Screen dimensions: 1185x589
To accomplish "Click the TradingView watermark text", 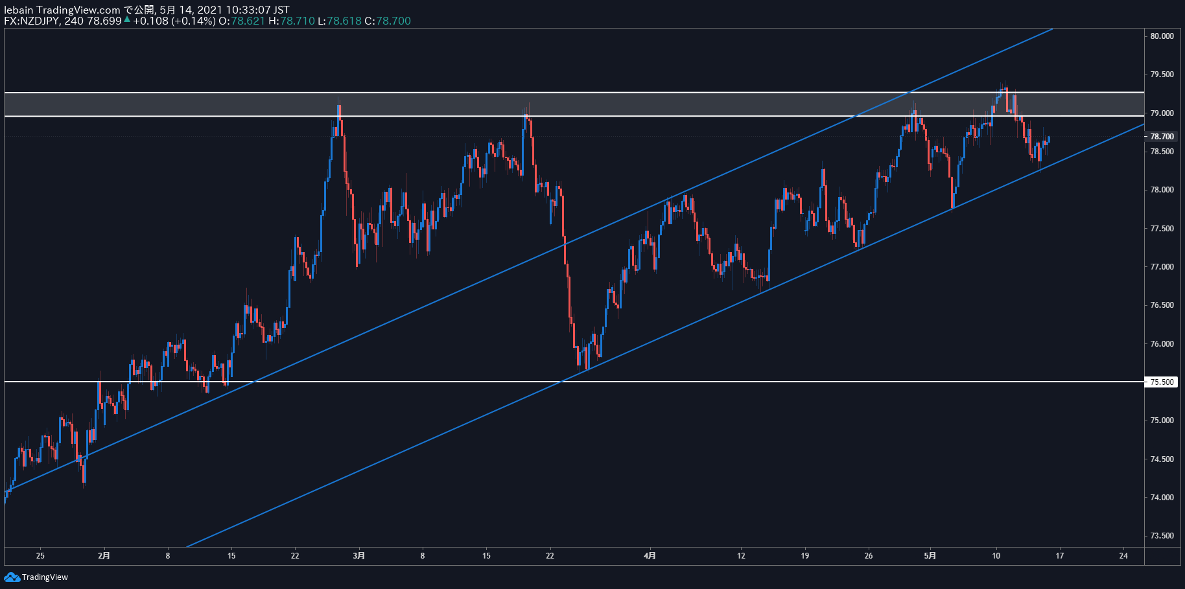I will click(45, 577).
